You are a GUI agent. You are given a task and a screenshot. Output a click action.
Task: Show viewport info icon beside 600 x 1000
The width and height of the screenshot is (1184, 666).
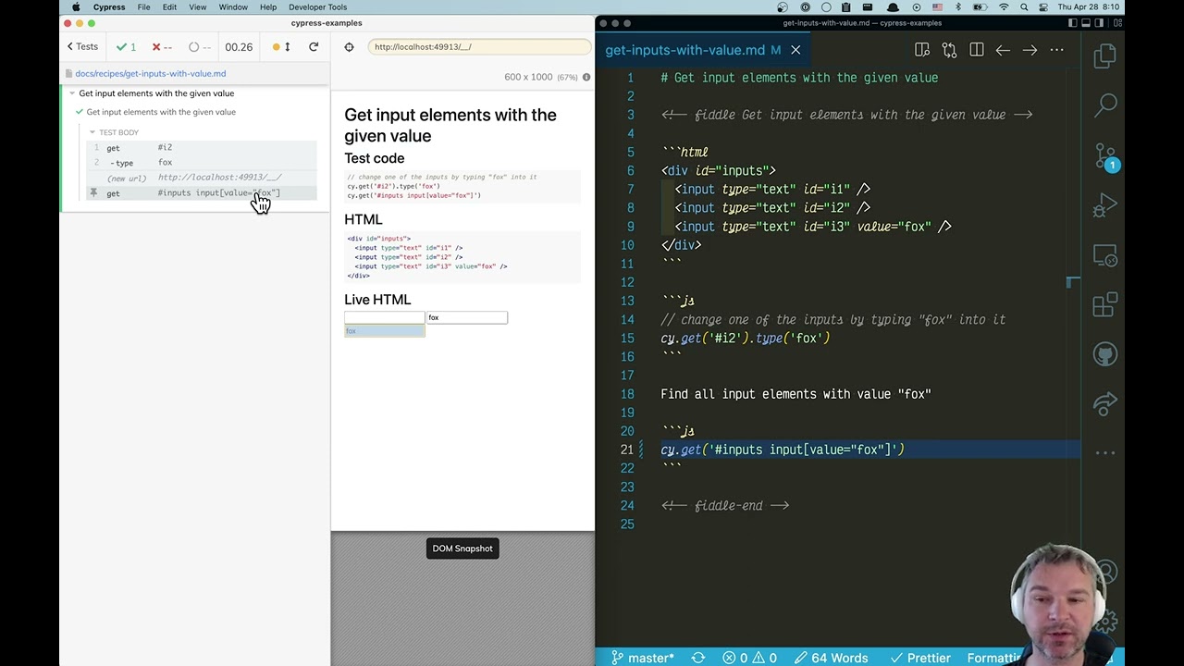pos(586,77)
